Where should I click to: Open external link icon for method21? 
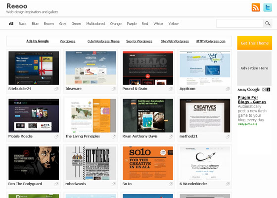[x=228, y=137]
